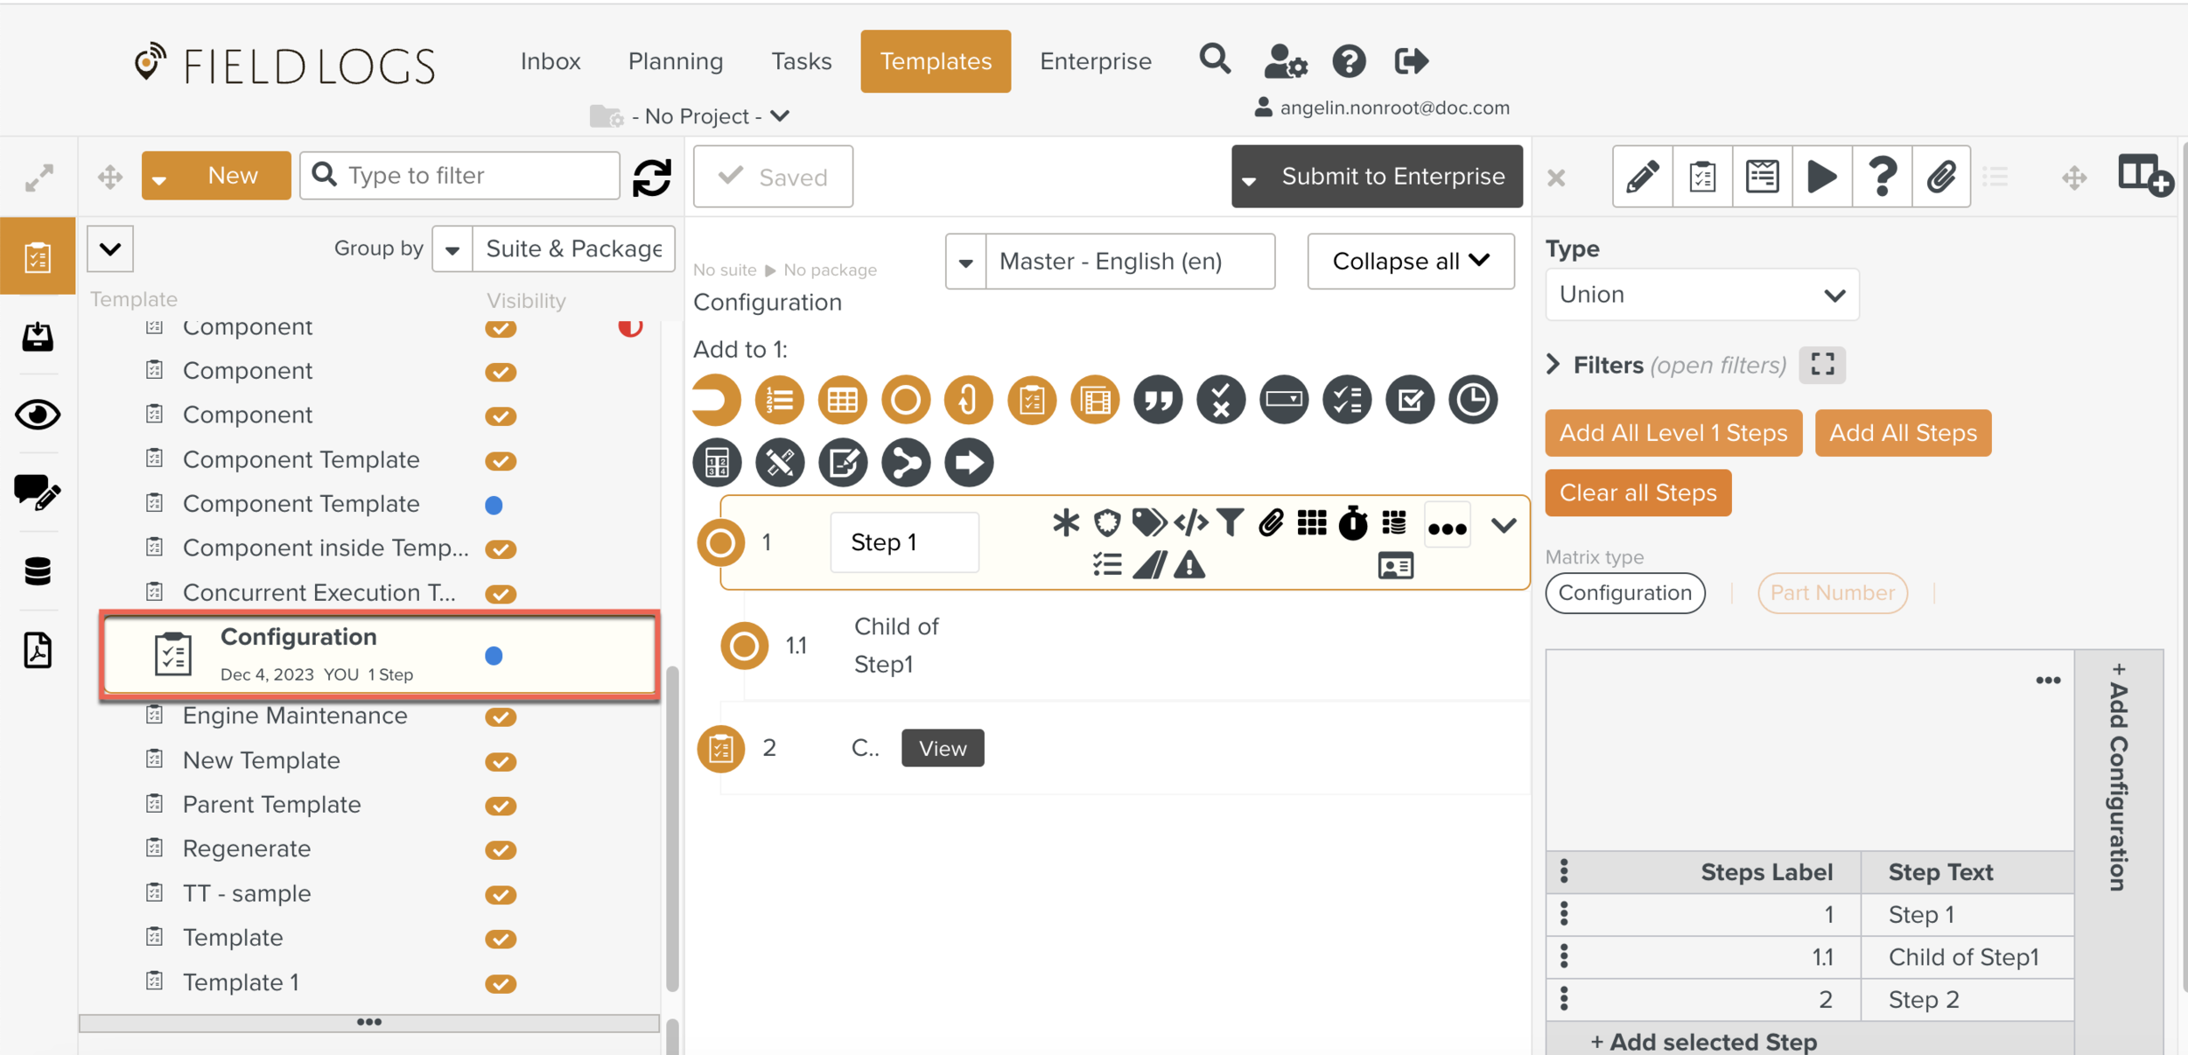Click Submit to Enterprise button

pyautogui.click(x=1392, y=177)
